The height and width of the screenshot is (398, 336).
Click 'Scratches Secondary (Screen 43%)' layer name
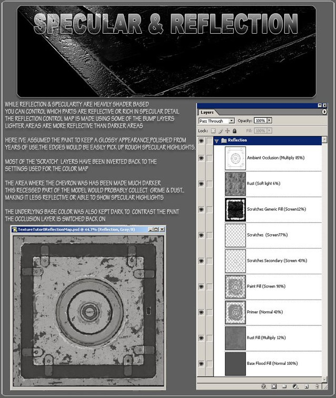coord(277,261)
